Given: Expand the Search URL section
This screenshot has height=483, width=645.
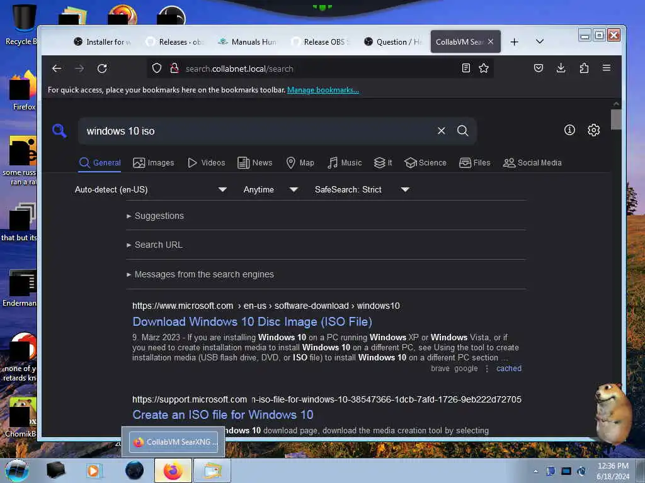Looking at the screenshot, I should point(155,245).
